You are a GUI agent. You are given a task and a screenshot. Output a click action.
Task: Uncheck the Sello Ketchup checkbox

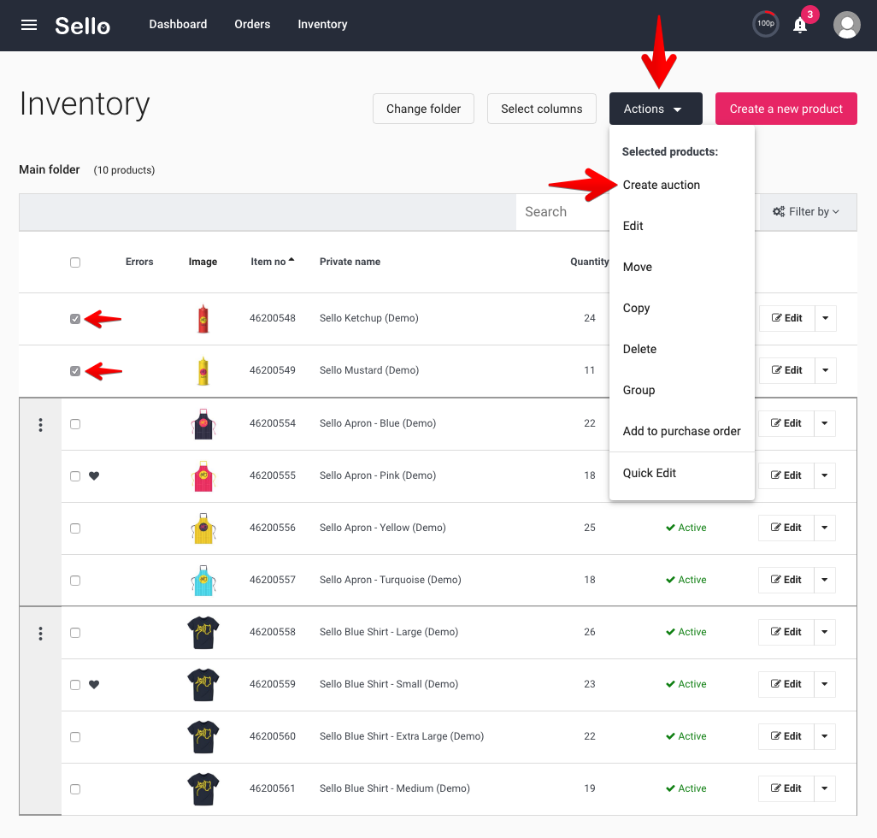75,319
